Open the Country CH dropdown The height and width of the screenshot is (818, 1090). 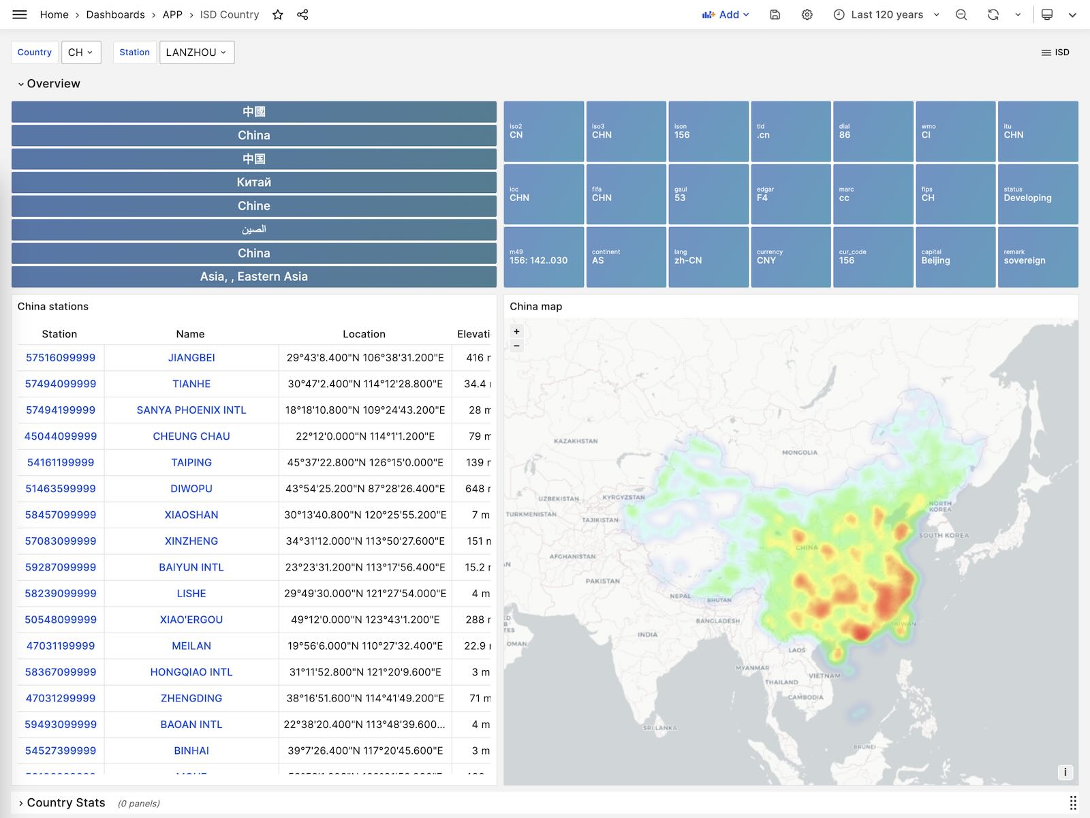click(x=80, y=52)
